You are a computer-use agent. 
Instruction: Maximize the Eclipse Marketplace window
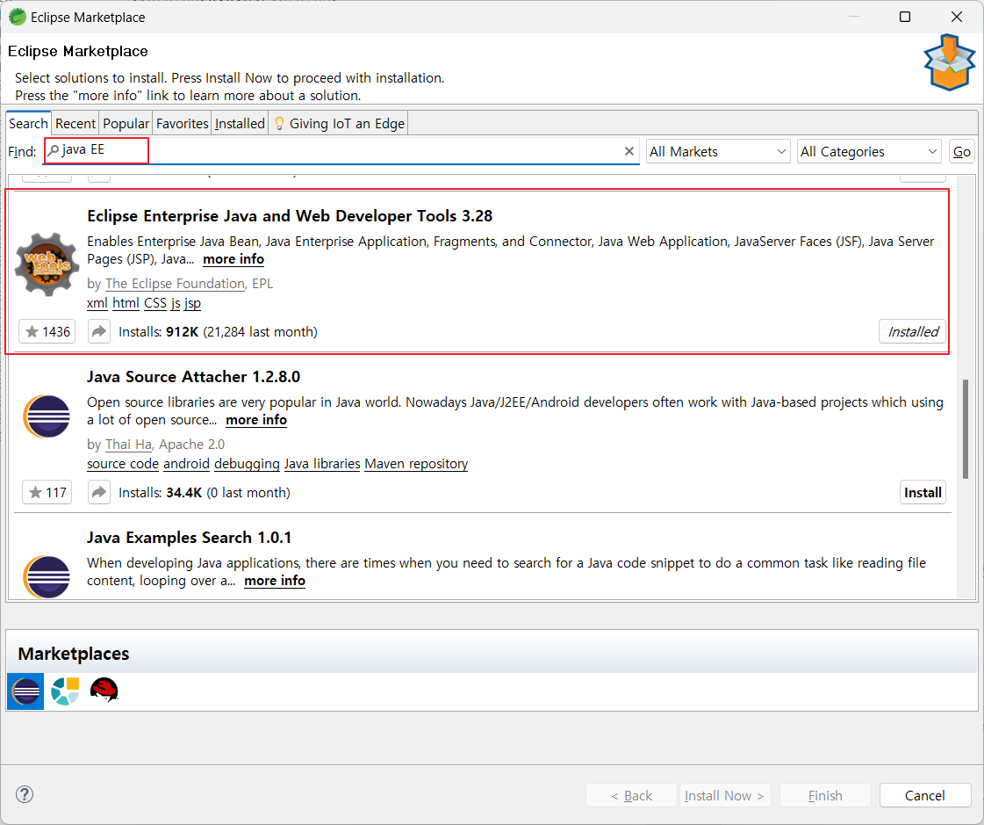coord(905,17)
